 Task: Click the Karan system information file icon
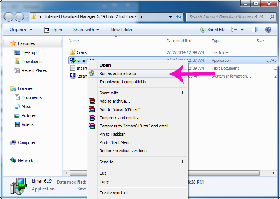click(x=72, y=76)
